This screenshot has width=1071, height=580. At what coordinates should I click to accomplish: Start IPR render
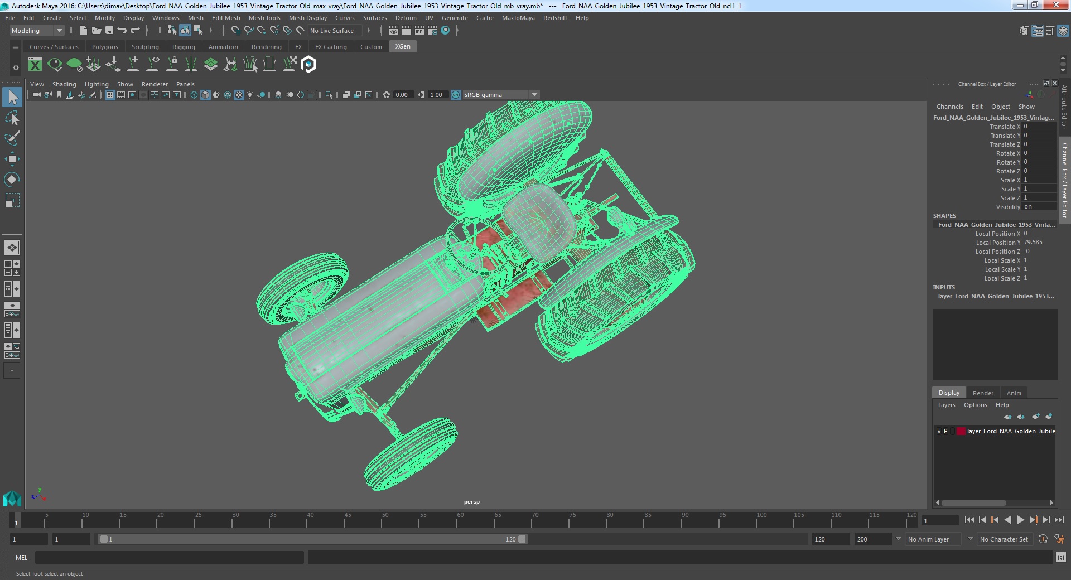tap(419, 31)
